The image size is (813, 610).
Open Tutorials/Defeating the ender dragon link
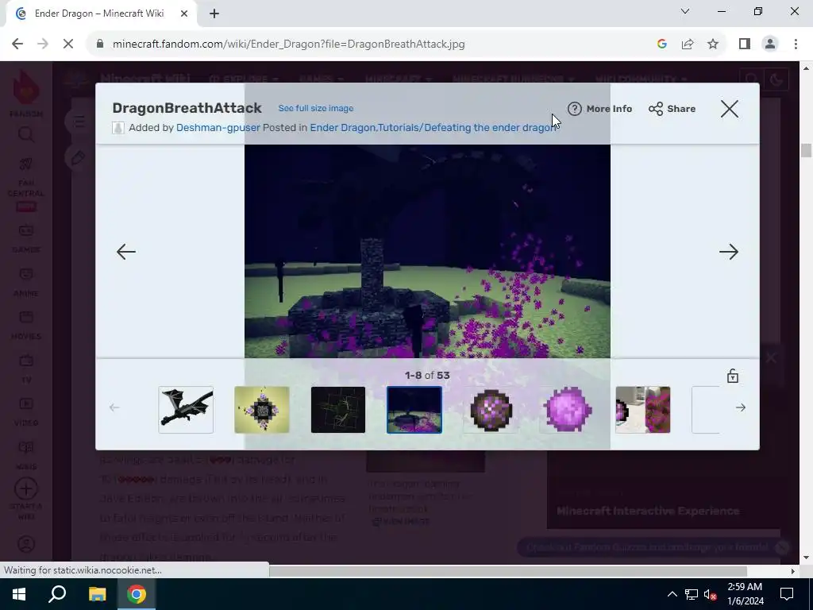467,128
